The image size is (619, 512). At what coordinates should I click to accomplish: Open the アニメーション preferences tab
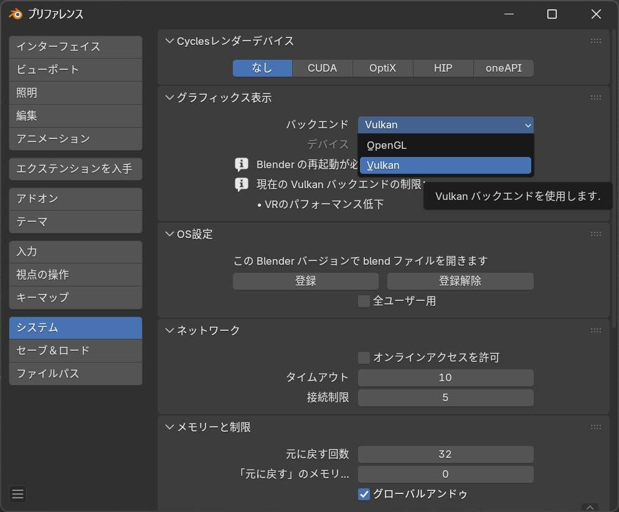75,138
